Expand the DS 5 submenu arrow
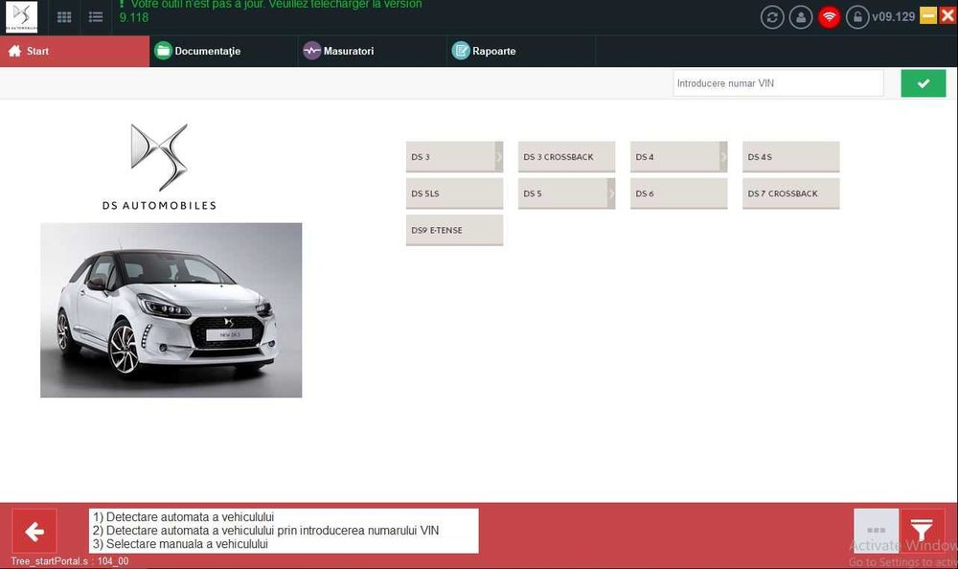This screenshot has width=958, height=569. (x=611, y=193)
